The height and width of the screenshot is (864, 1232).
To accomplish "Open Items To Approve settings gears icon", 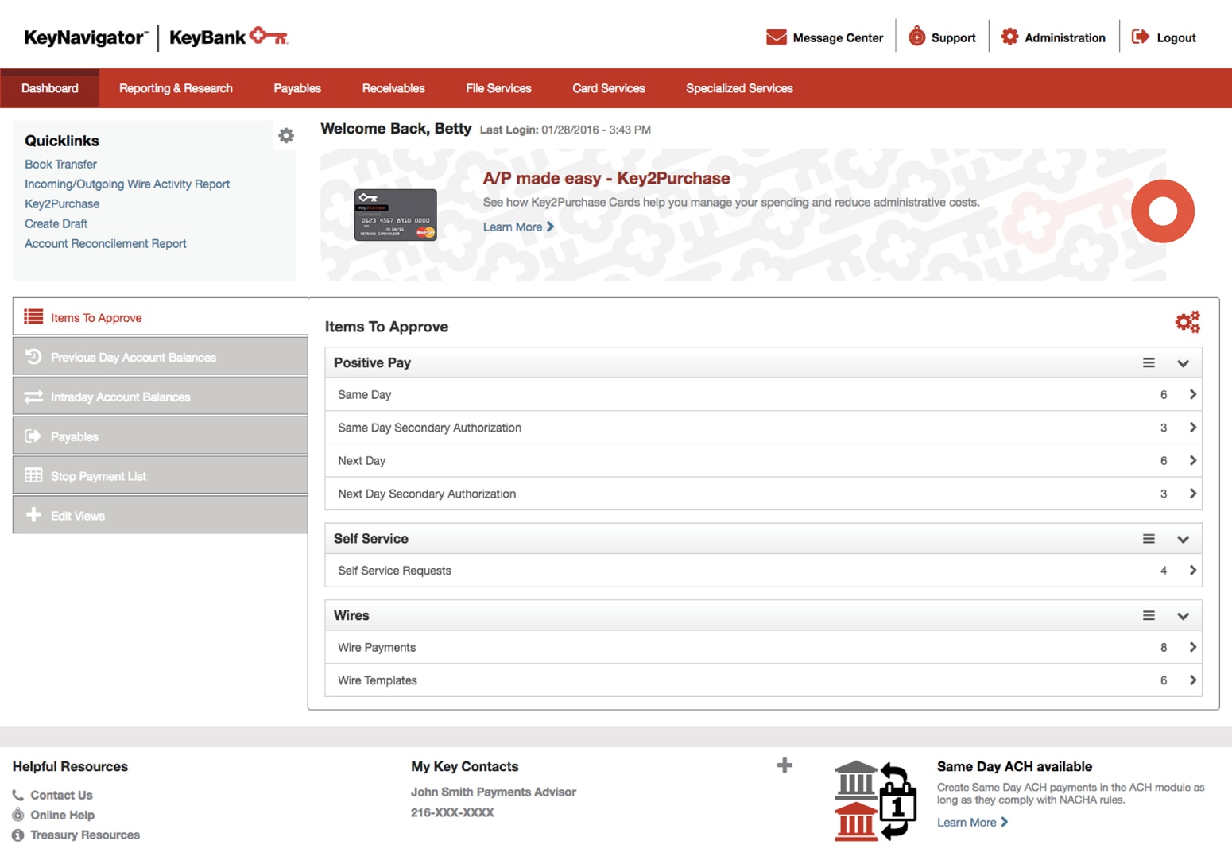I will 1187,322.
